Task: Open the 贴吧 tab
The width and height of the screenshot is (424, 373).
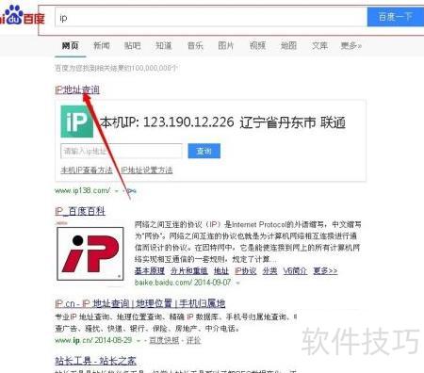Action: pyautogui.click(x=132, y=45)
